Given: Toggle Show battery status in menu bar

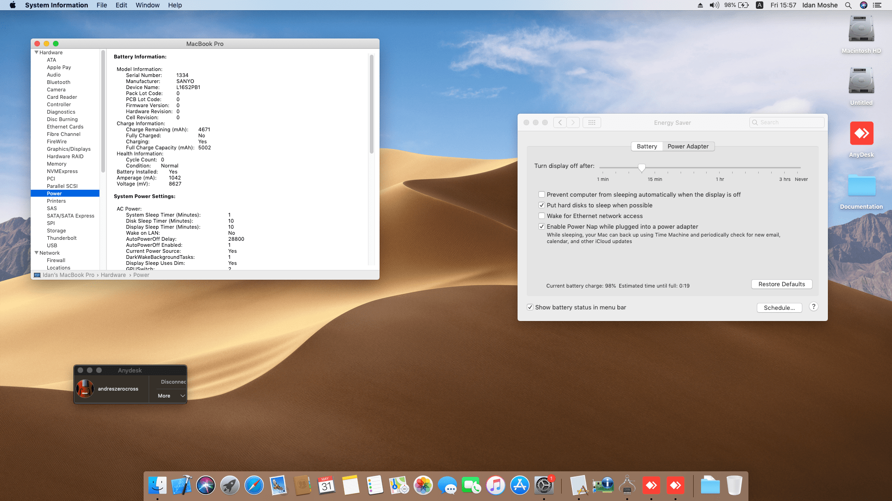Looking at the screenshot, I should coord(530,308).
